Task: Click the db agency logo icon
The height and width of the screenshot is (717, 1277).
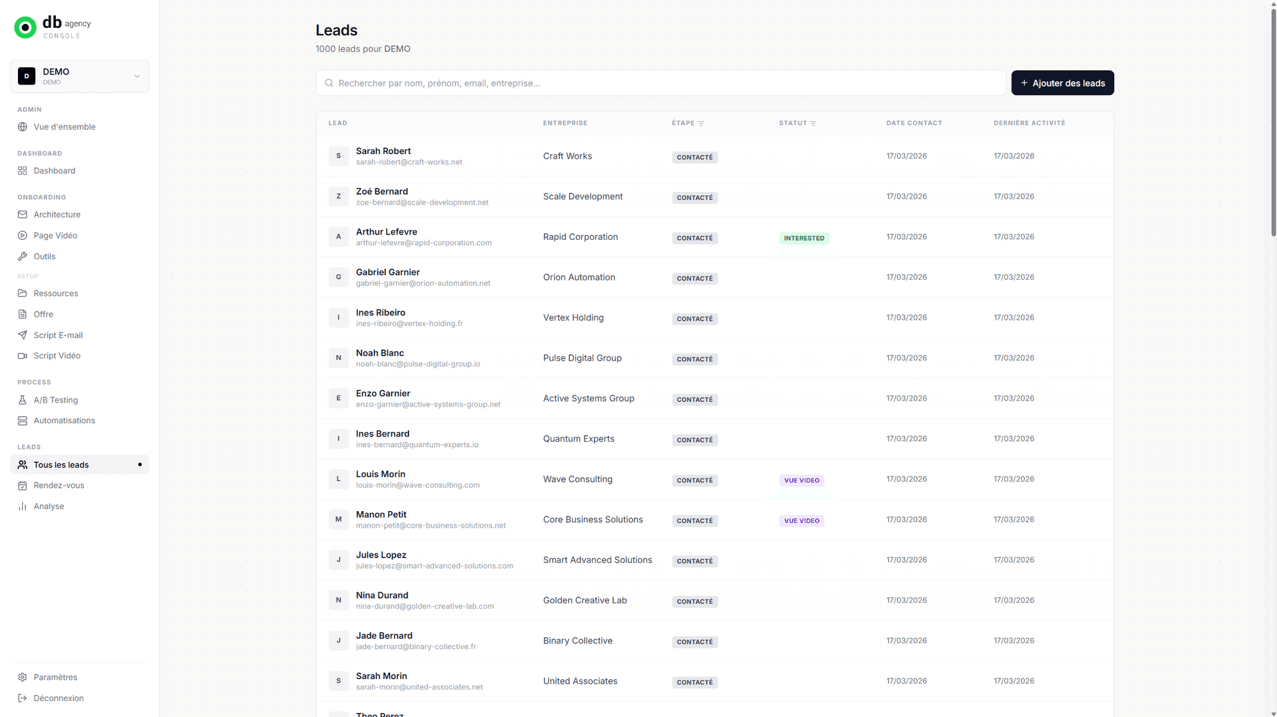Action: (25, 27)
